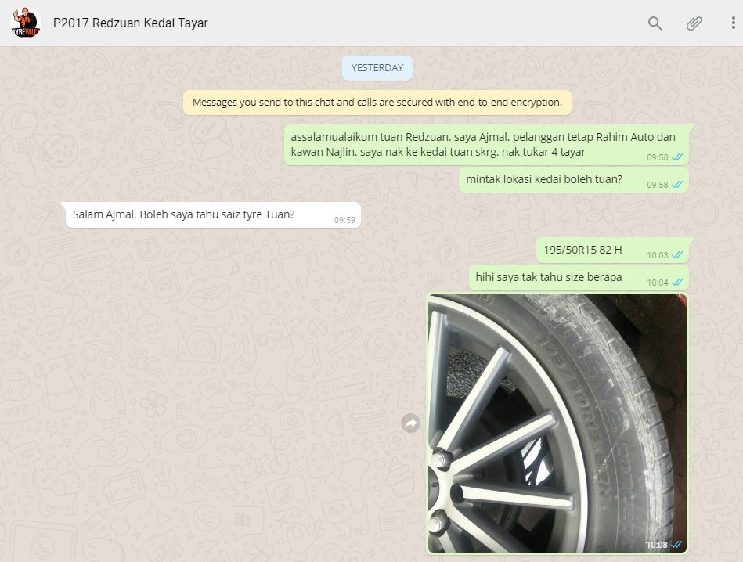
Task: Select the message 'hihi saya tak tahu size berapa'
Action: [x=579, y=278]
